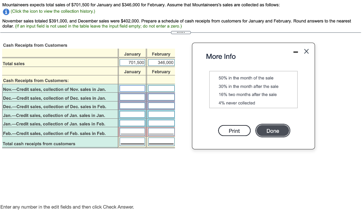Click January field for Nov. sales collected in Jan.
The width and height of the screenshot is (362, 210).
[x=132, y=88]
